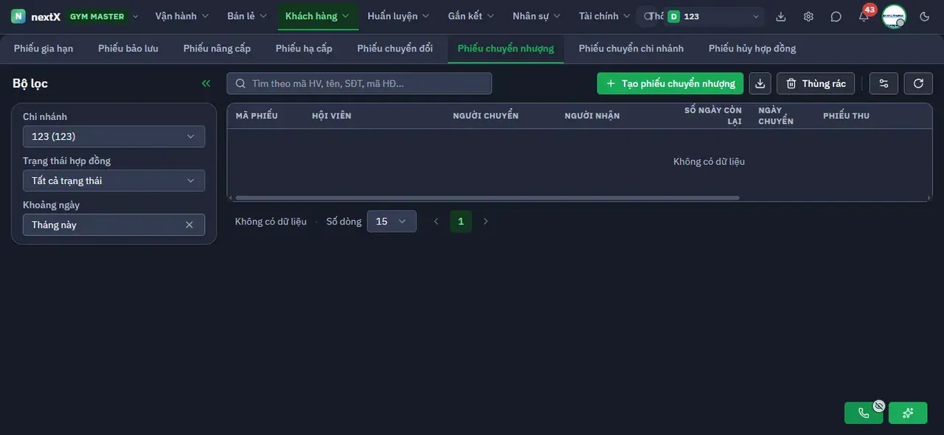Collapse the Bộ lọc filter panel
944x435 pixels.
click(206, 83)
